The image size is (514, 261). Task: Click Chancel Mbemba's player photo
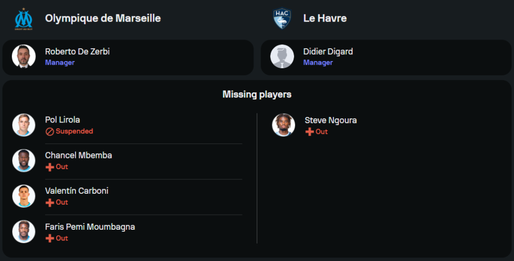pos(24,160)
